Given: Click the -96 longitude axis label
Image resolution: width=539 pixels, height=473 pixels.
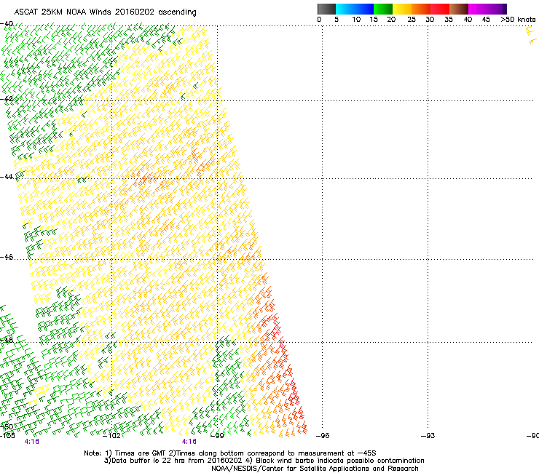Looking at the screenshot, I should [323, 436].
